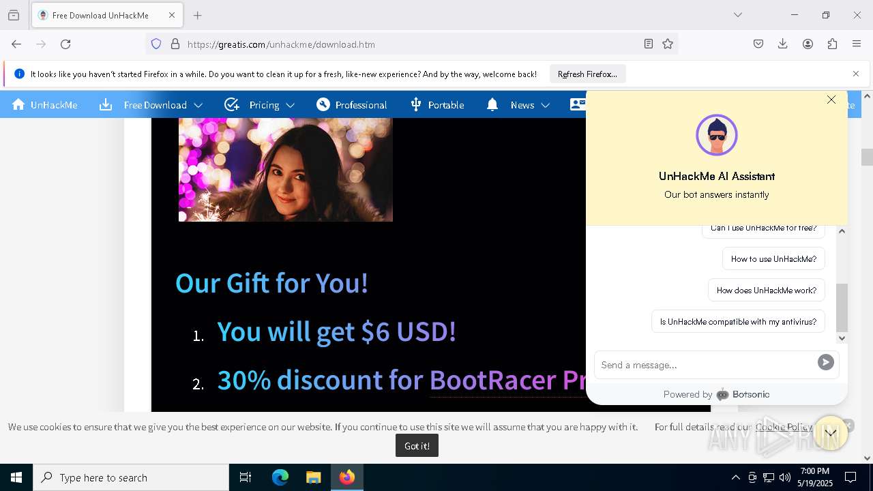Show hidden system tray icons

click(x=735, y=477)
